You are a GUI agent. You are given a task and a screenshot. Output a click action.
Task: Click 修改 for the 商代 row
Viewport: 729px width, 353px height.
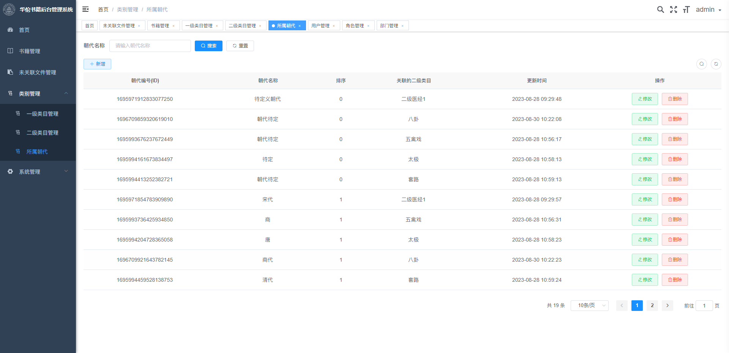click(x=645, y=259)
